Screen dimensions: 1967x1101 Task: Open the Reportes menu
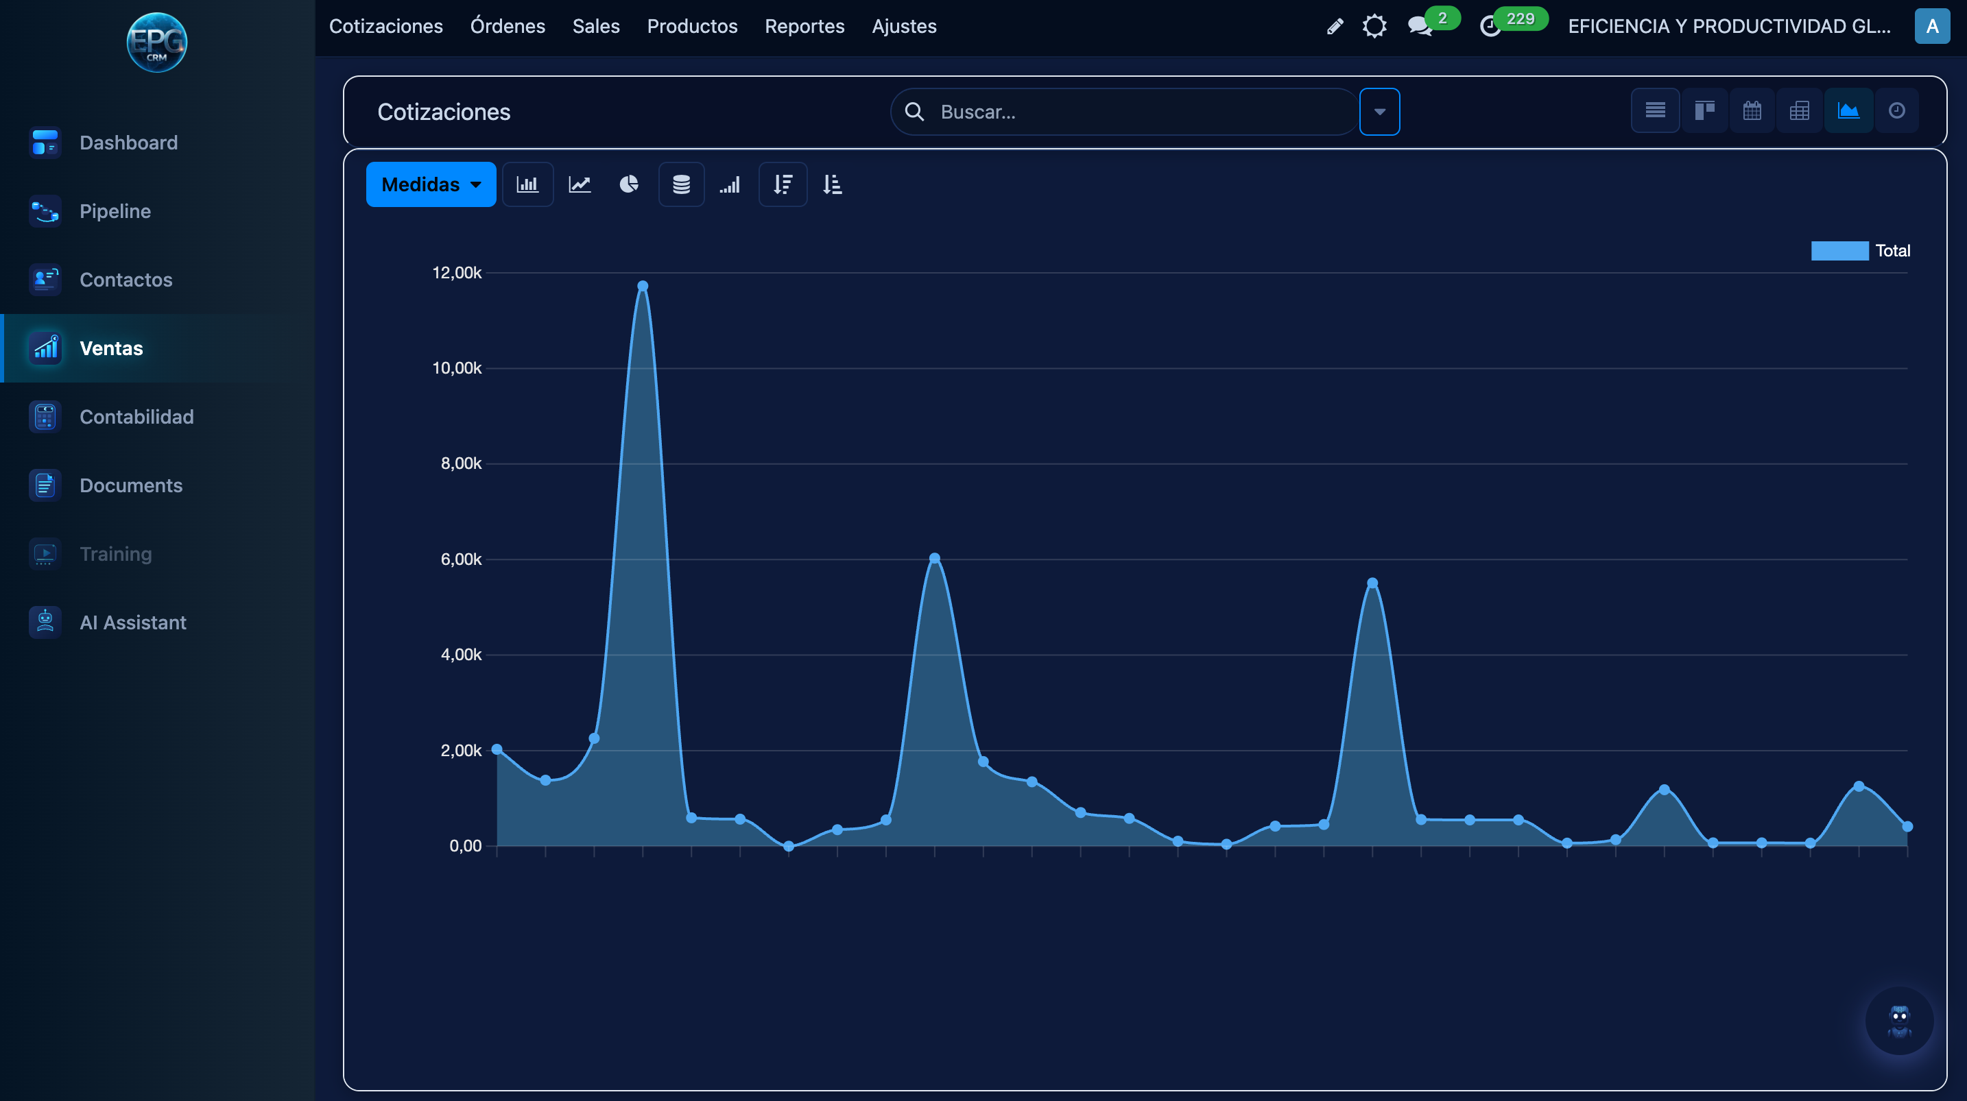point(804,26)
